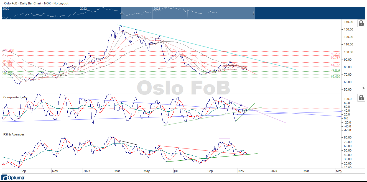
Task: Grab the right handle of the overview range
Action: pos(253,13)
